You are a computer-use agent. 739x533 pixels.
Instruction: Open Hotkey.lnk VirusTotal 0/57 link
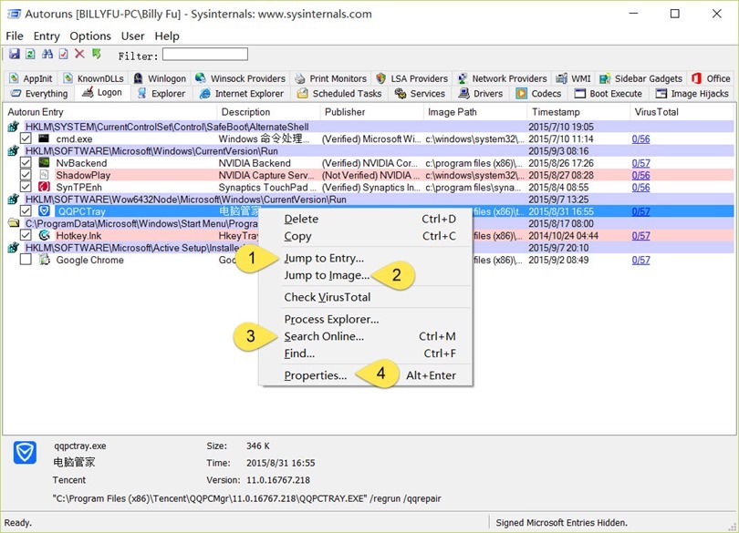640,235
